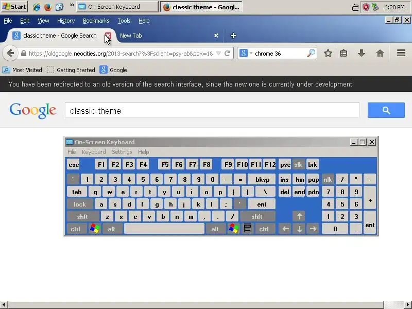The height and width of the screenshot is (309, 412).
Task: Toggle the left alt key
Action: coord(111,229)
